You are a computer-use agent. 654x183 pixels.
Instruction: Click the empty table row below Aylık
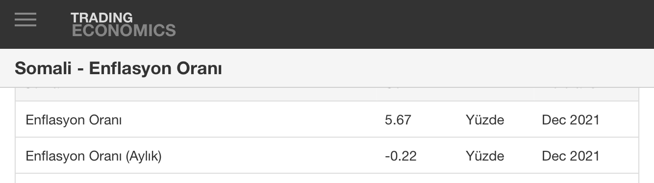327,179
